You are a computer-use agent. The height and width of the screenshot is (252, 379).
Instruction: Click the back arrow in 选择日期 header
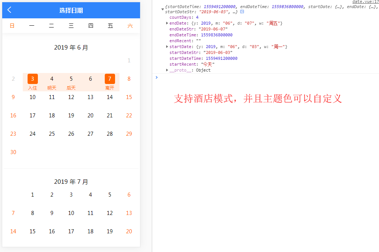tap(9, 10)
